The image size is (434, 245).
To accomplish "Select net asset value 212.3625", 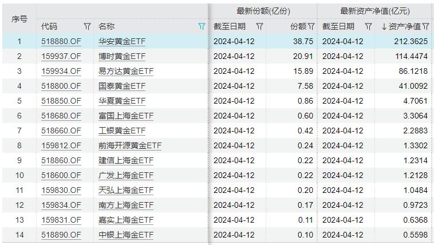I will pos(411,42).
